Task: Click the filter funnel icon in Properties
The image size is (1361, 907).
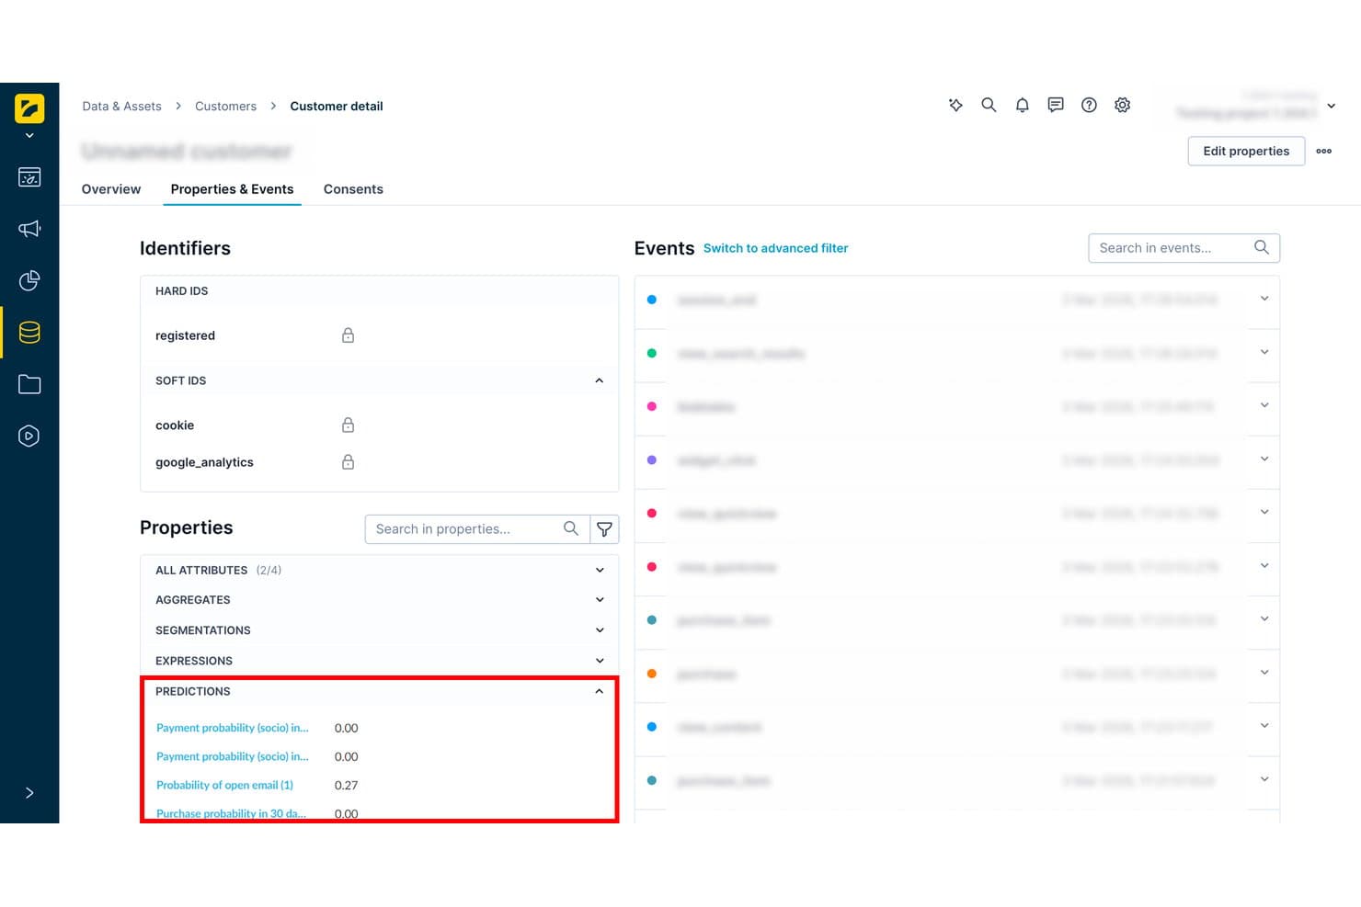Action: [604, 529]
